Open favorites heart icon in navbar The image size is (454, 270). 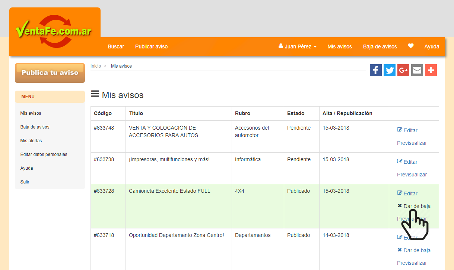(411, 46)
